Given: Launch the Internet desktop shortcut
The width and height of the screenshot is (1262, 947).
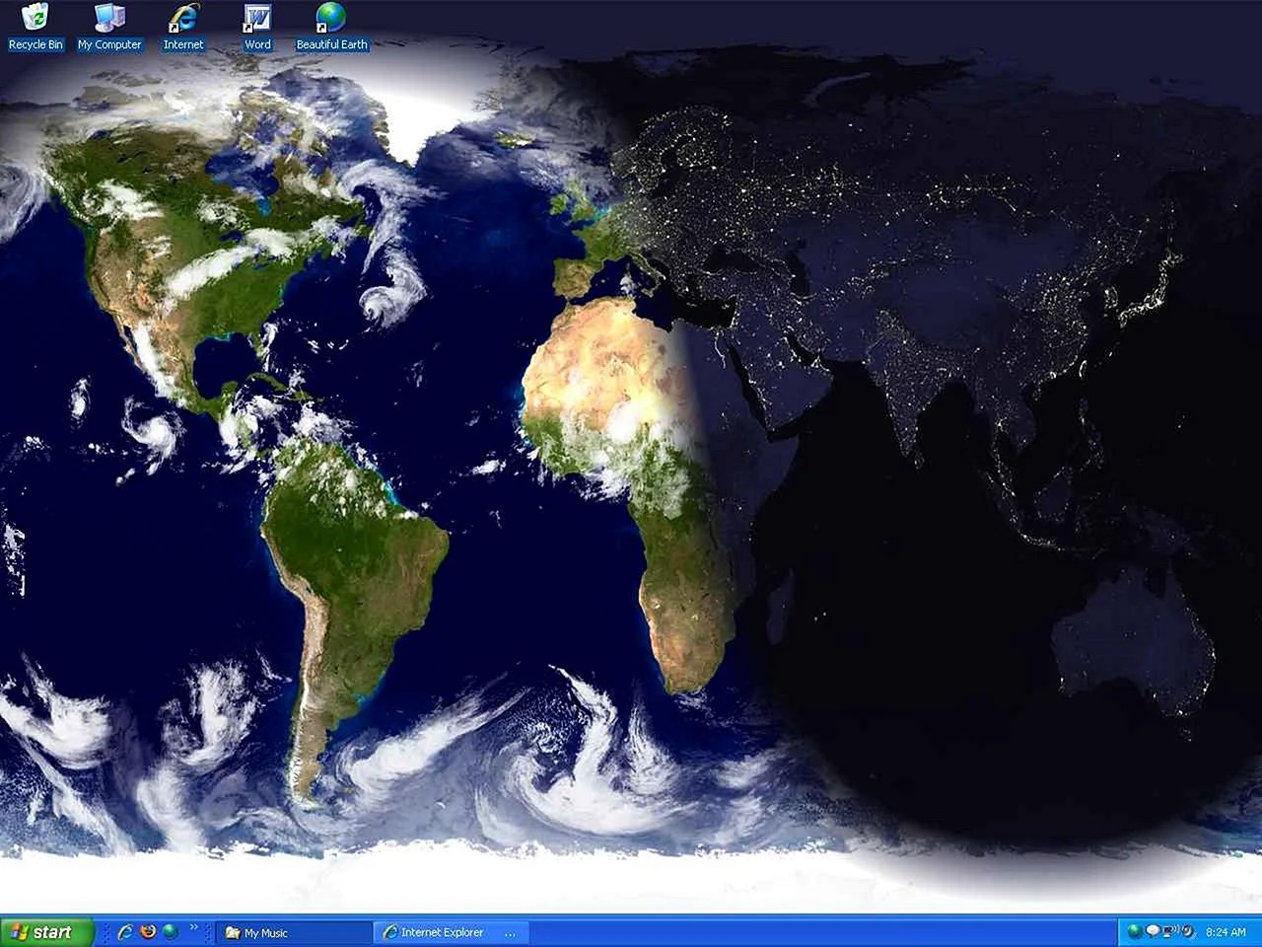Looking at the screenshot, I should [x=183, y=16].
